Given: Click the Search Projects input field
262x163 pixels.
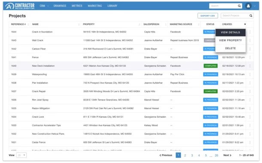Looking at the screenshot, I should [235, 16].
